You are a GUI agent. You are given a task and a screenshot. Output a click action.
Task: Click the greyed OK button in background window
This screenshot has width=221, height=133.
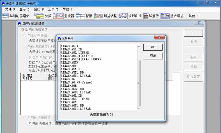point(193,33)
